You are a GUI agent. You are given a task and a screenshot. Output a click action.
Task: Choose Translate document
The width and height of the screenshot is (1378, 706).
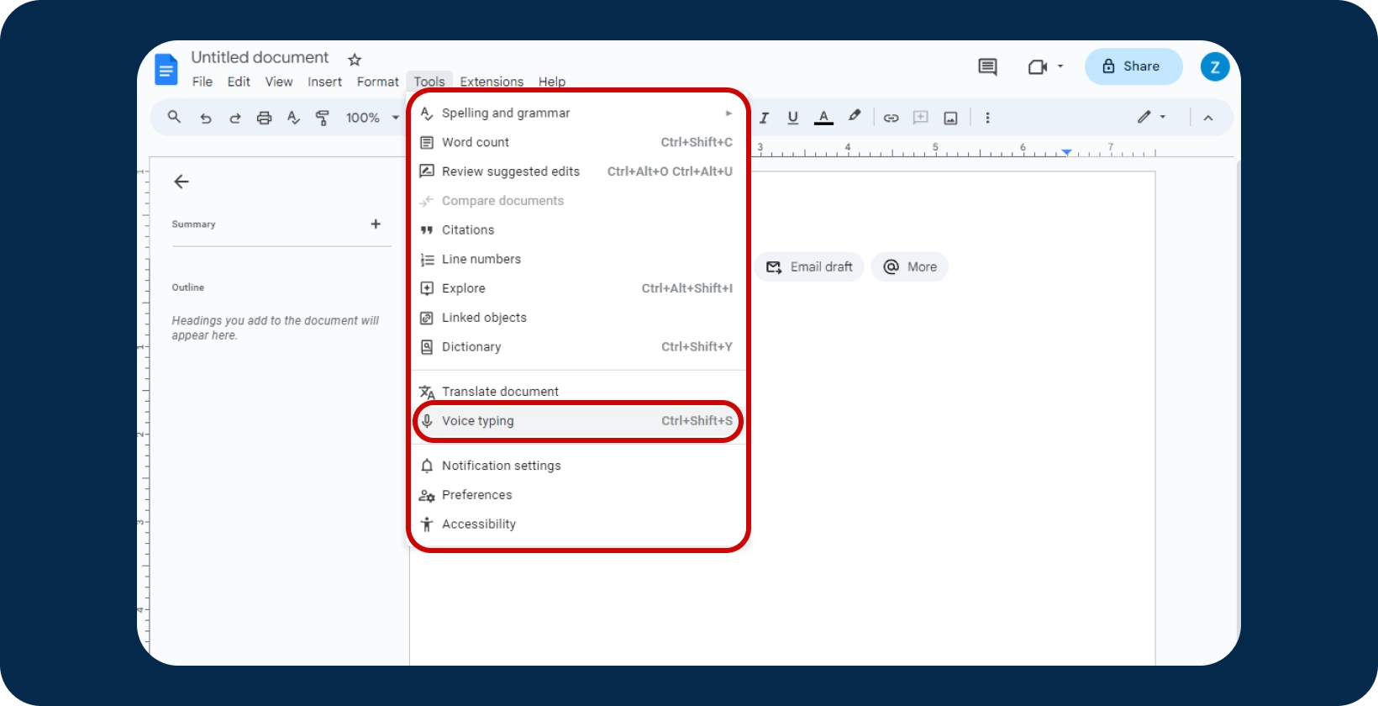tap(578, 392)
